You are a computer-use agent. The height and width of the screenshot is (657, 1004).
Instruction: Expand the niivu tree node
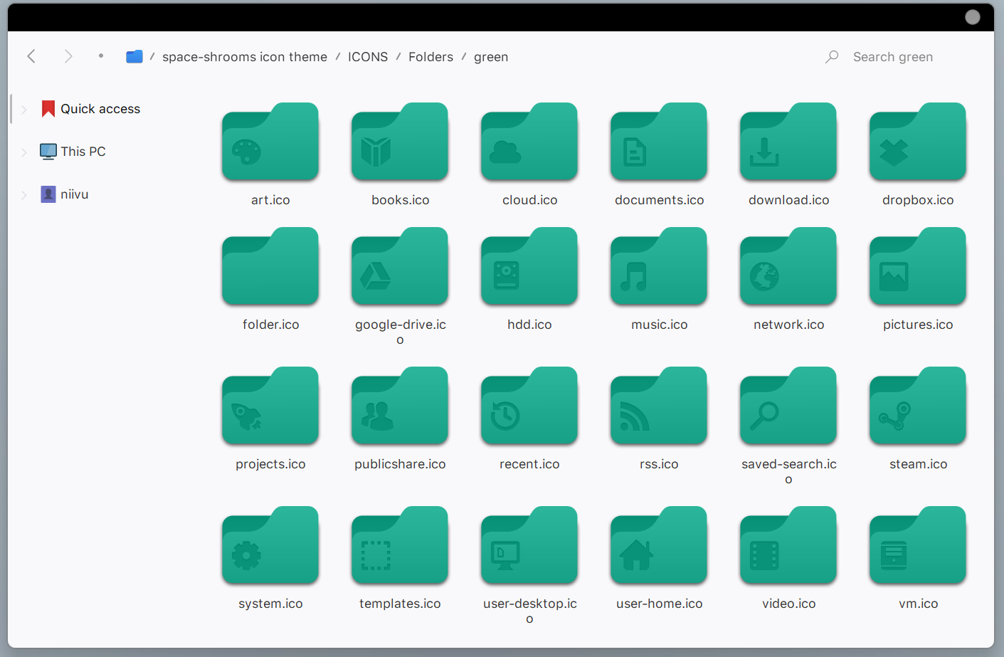23,194
